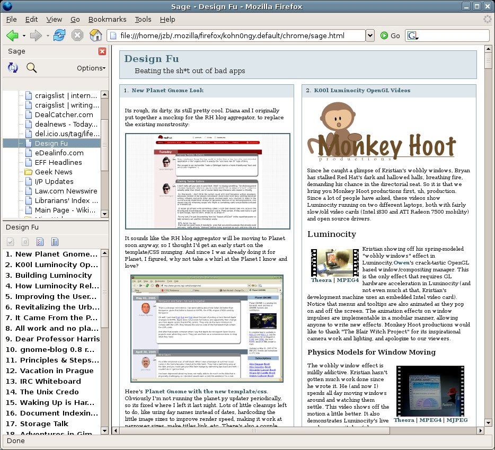Click the checklist view icon in Design Fu panel
The image size is (495, 450).
point(40,242)
